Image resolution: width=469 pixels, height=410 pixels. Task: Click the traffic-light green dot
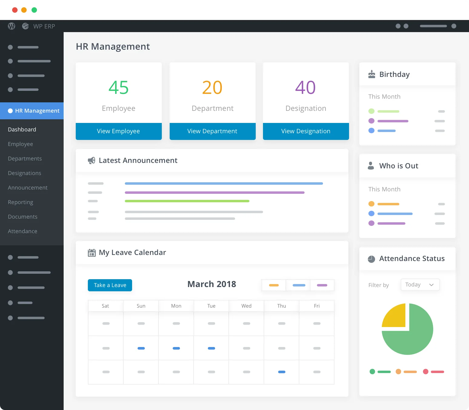tap(34, 10)
